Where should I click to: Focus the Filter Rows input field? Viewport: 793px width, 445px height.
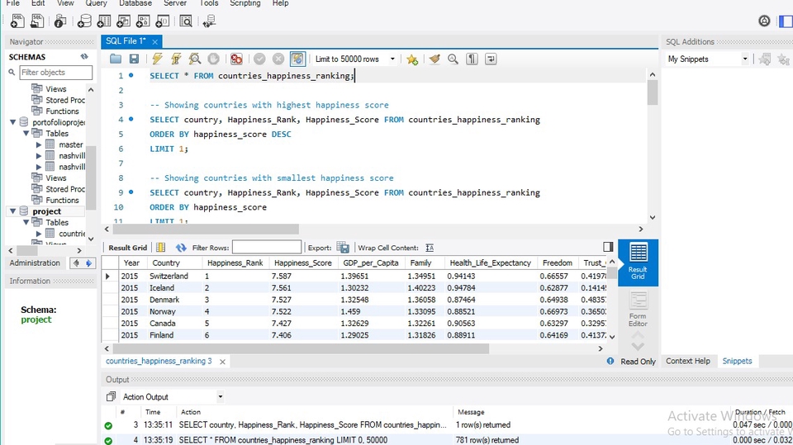[x=267, y=248]
